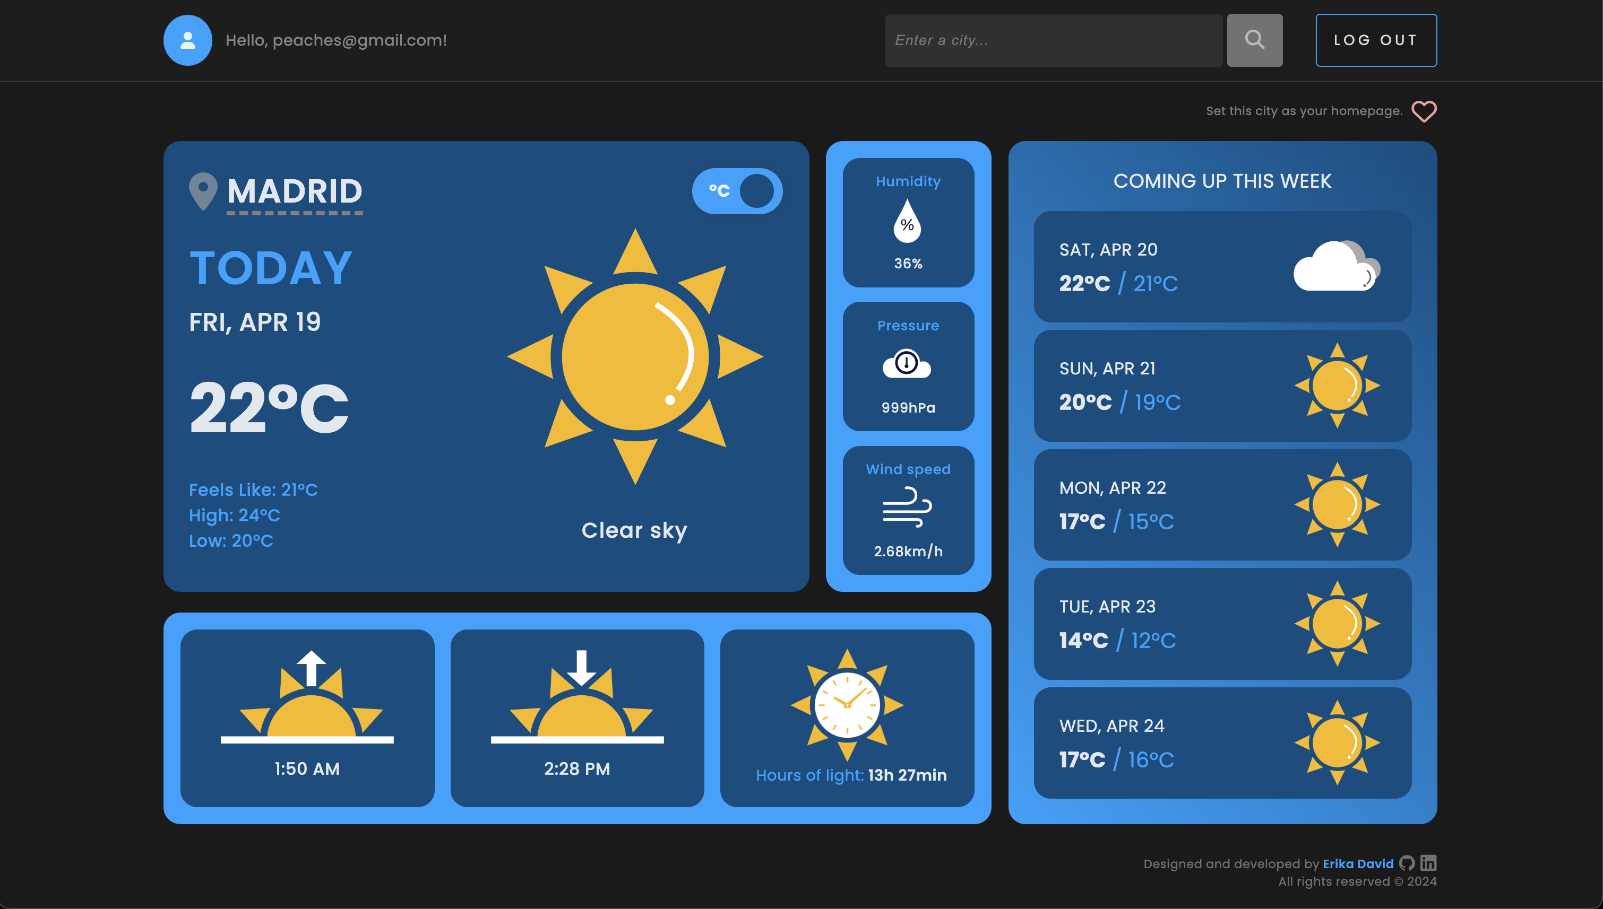1603x909 pixels.
Task: Click the Madrid location pin icon
Action: pos(202,193)
